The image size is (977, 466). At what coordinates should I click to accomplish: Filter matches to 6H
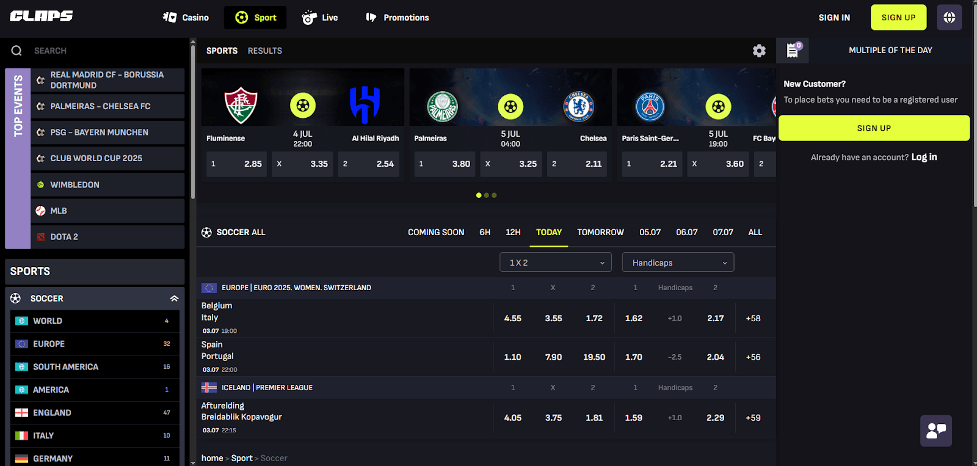click(x=485, y=232)
